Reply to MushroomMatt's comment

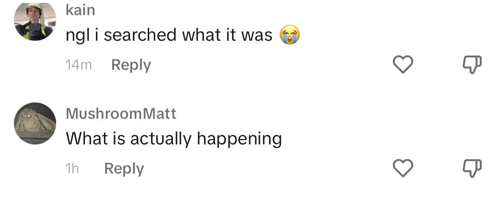124,169
